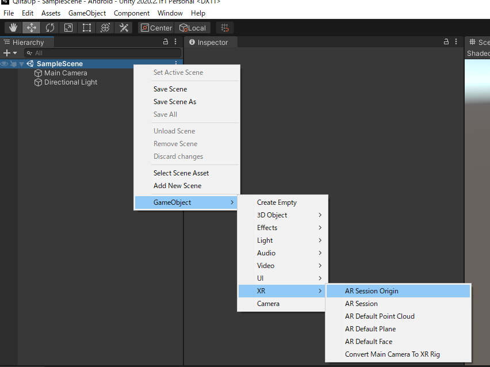Expand the Audio submenu
The width and height of the screenshot is (490, 367).
coord(282,253)
